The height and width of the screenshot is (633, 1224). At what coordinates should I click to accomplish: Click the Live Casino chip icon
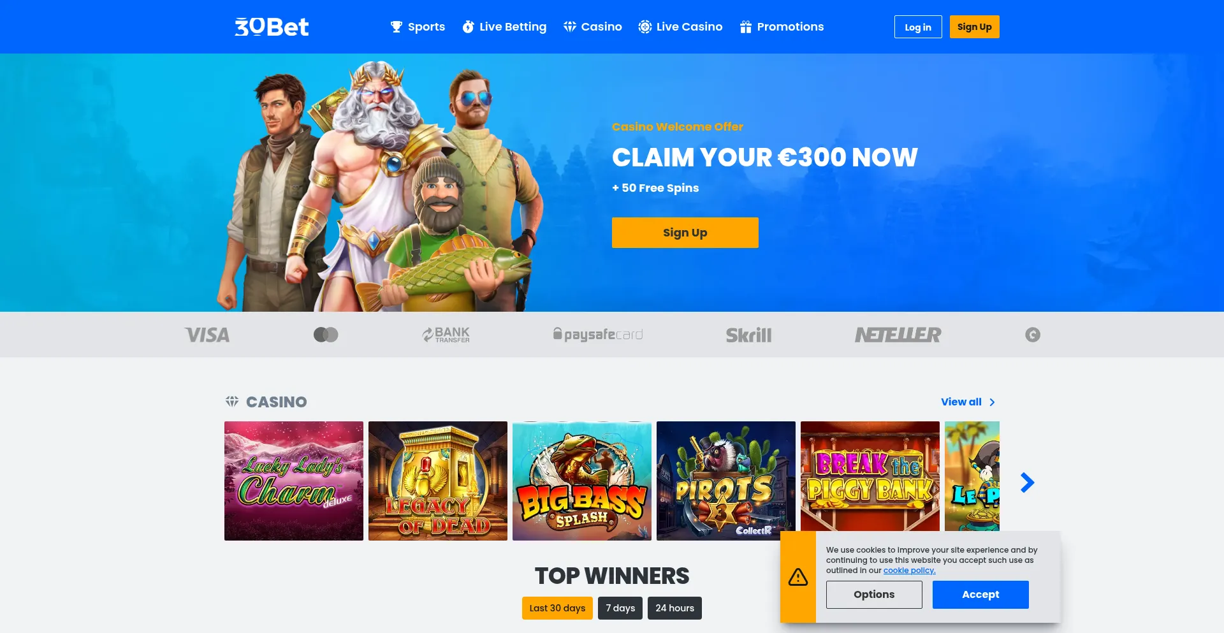click(x=645, y=27)
